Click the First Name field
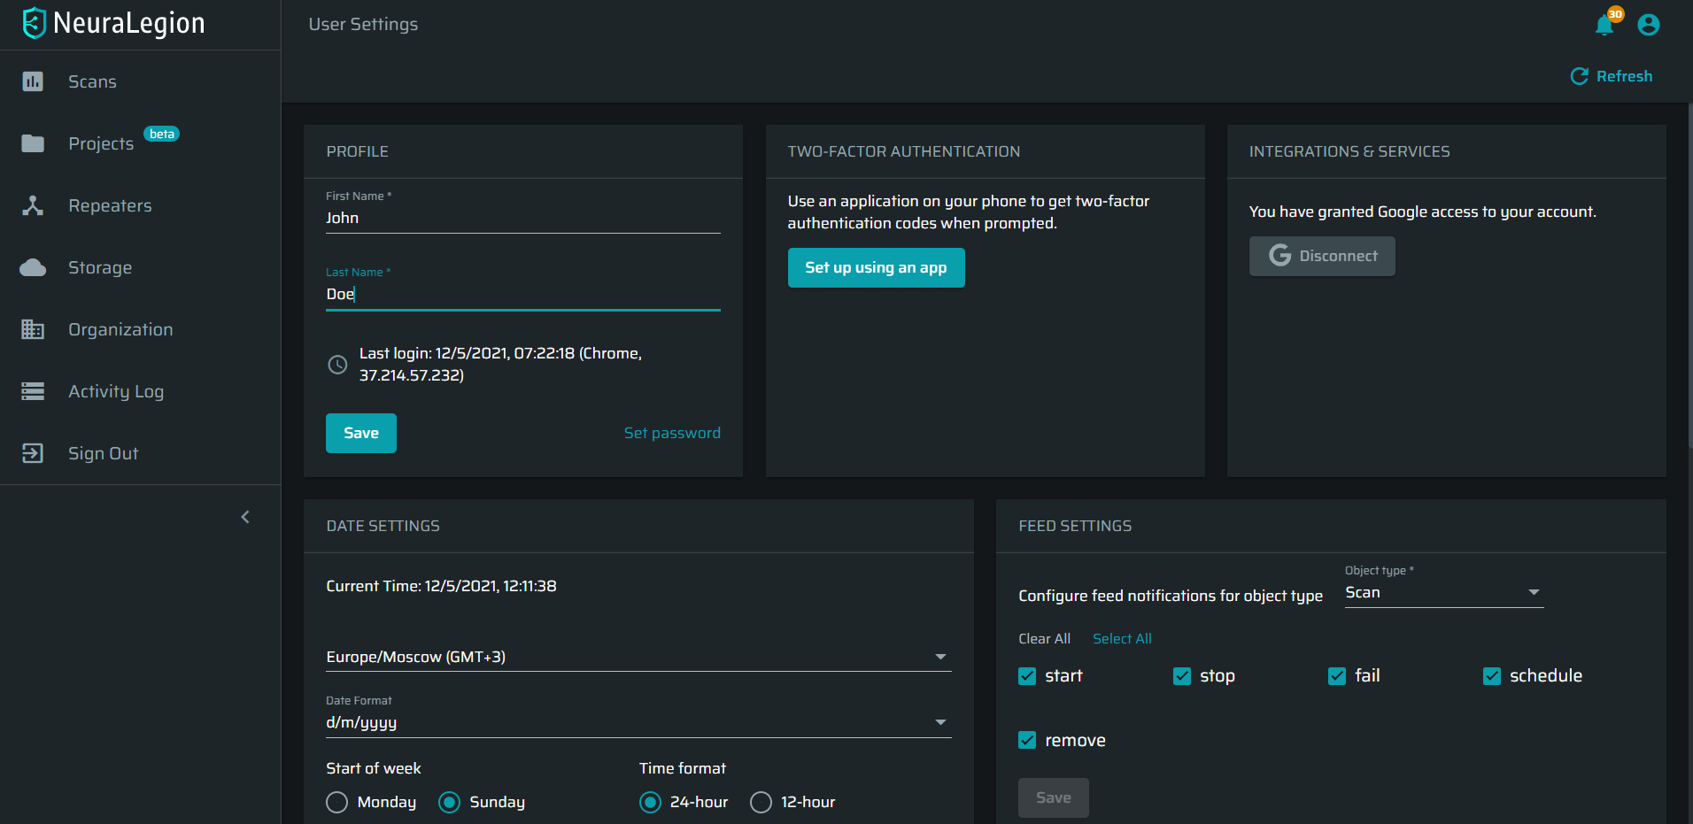 (523, 218)
